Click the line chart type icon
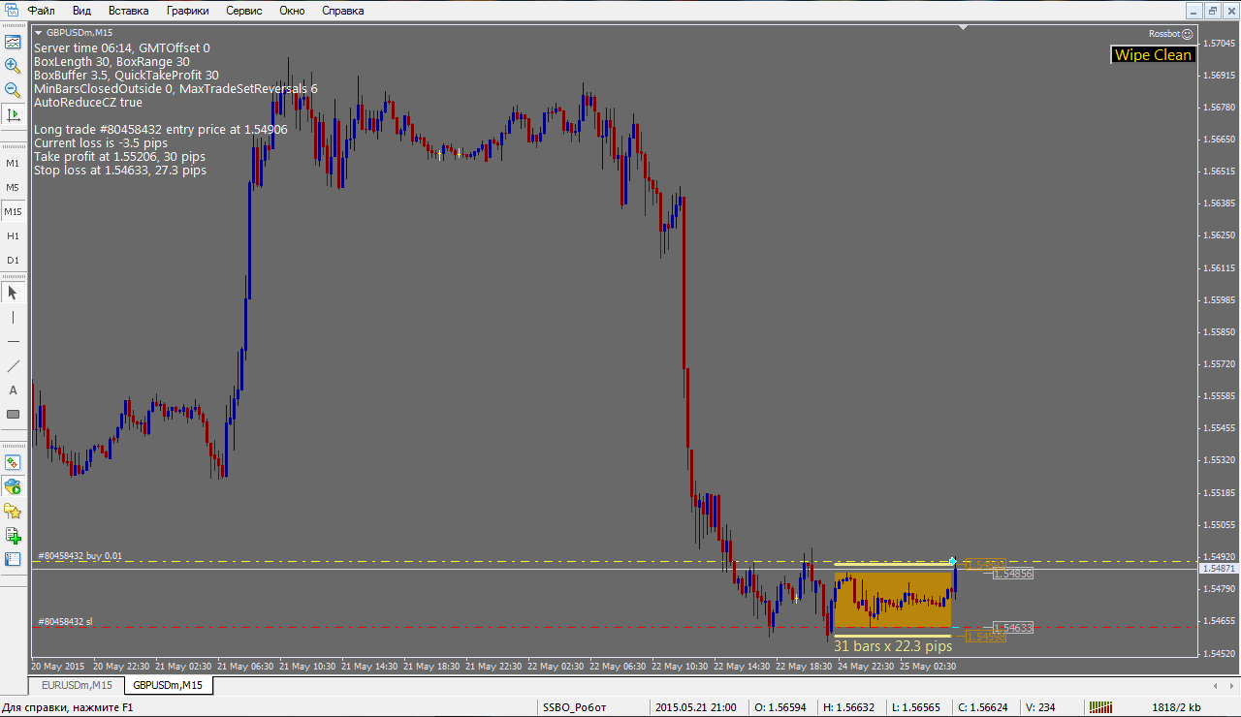 (x=13, y=42)
